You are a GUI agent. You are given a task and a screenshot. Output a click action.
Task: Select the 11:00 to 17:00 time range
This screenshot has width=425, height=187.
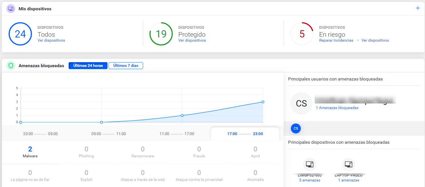(x=177, y=134)
